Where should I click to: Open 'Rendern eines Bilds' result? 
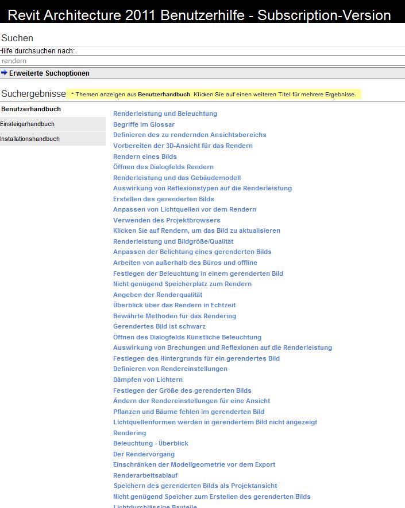click(x=145, y=157)
